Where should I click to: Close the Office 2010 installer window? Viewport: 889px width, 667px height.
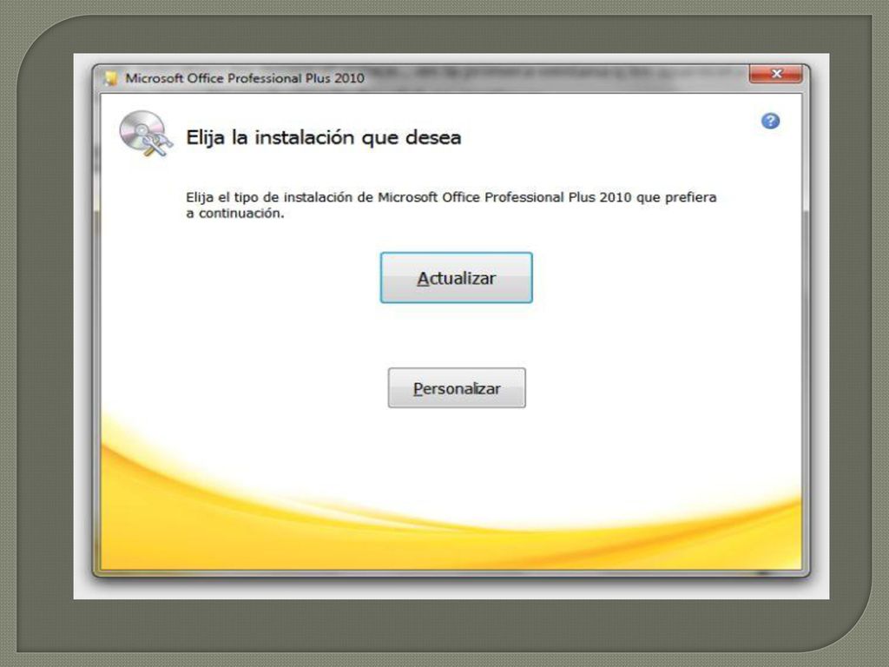pos(775,75)
